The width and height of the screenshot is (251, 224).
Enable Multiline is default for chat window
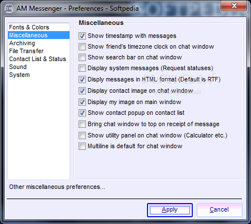coord(82,146)
